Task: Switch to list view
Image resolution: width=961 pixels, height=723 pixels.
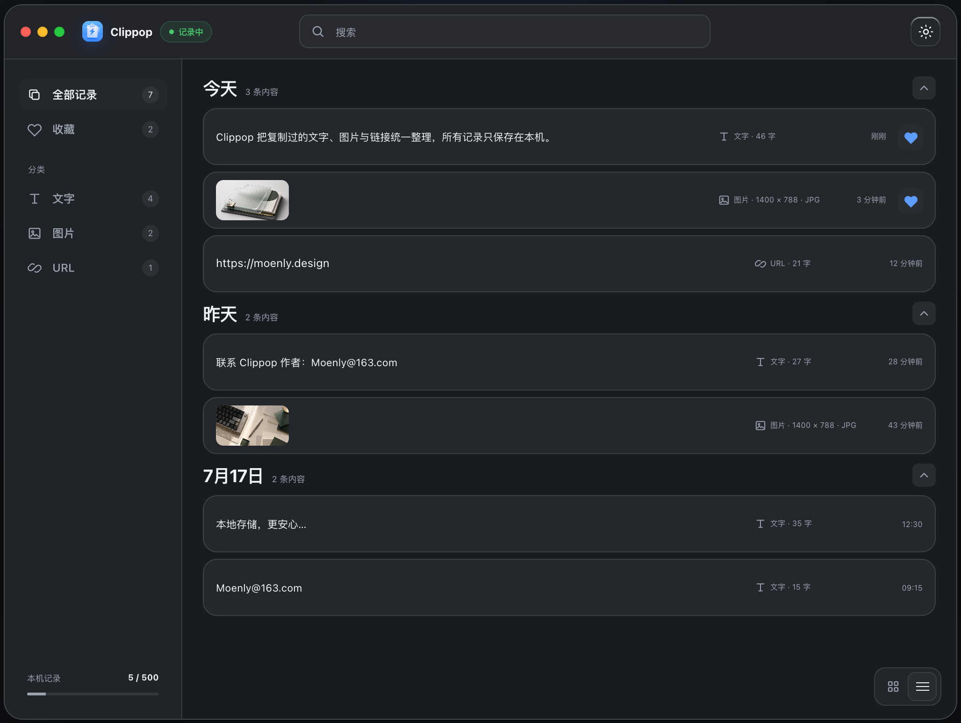Action: coord(922,687)
